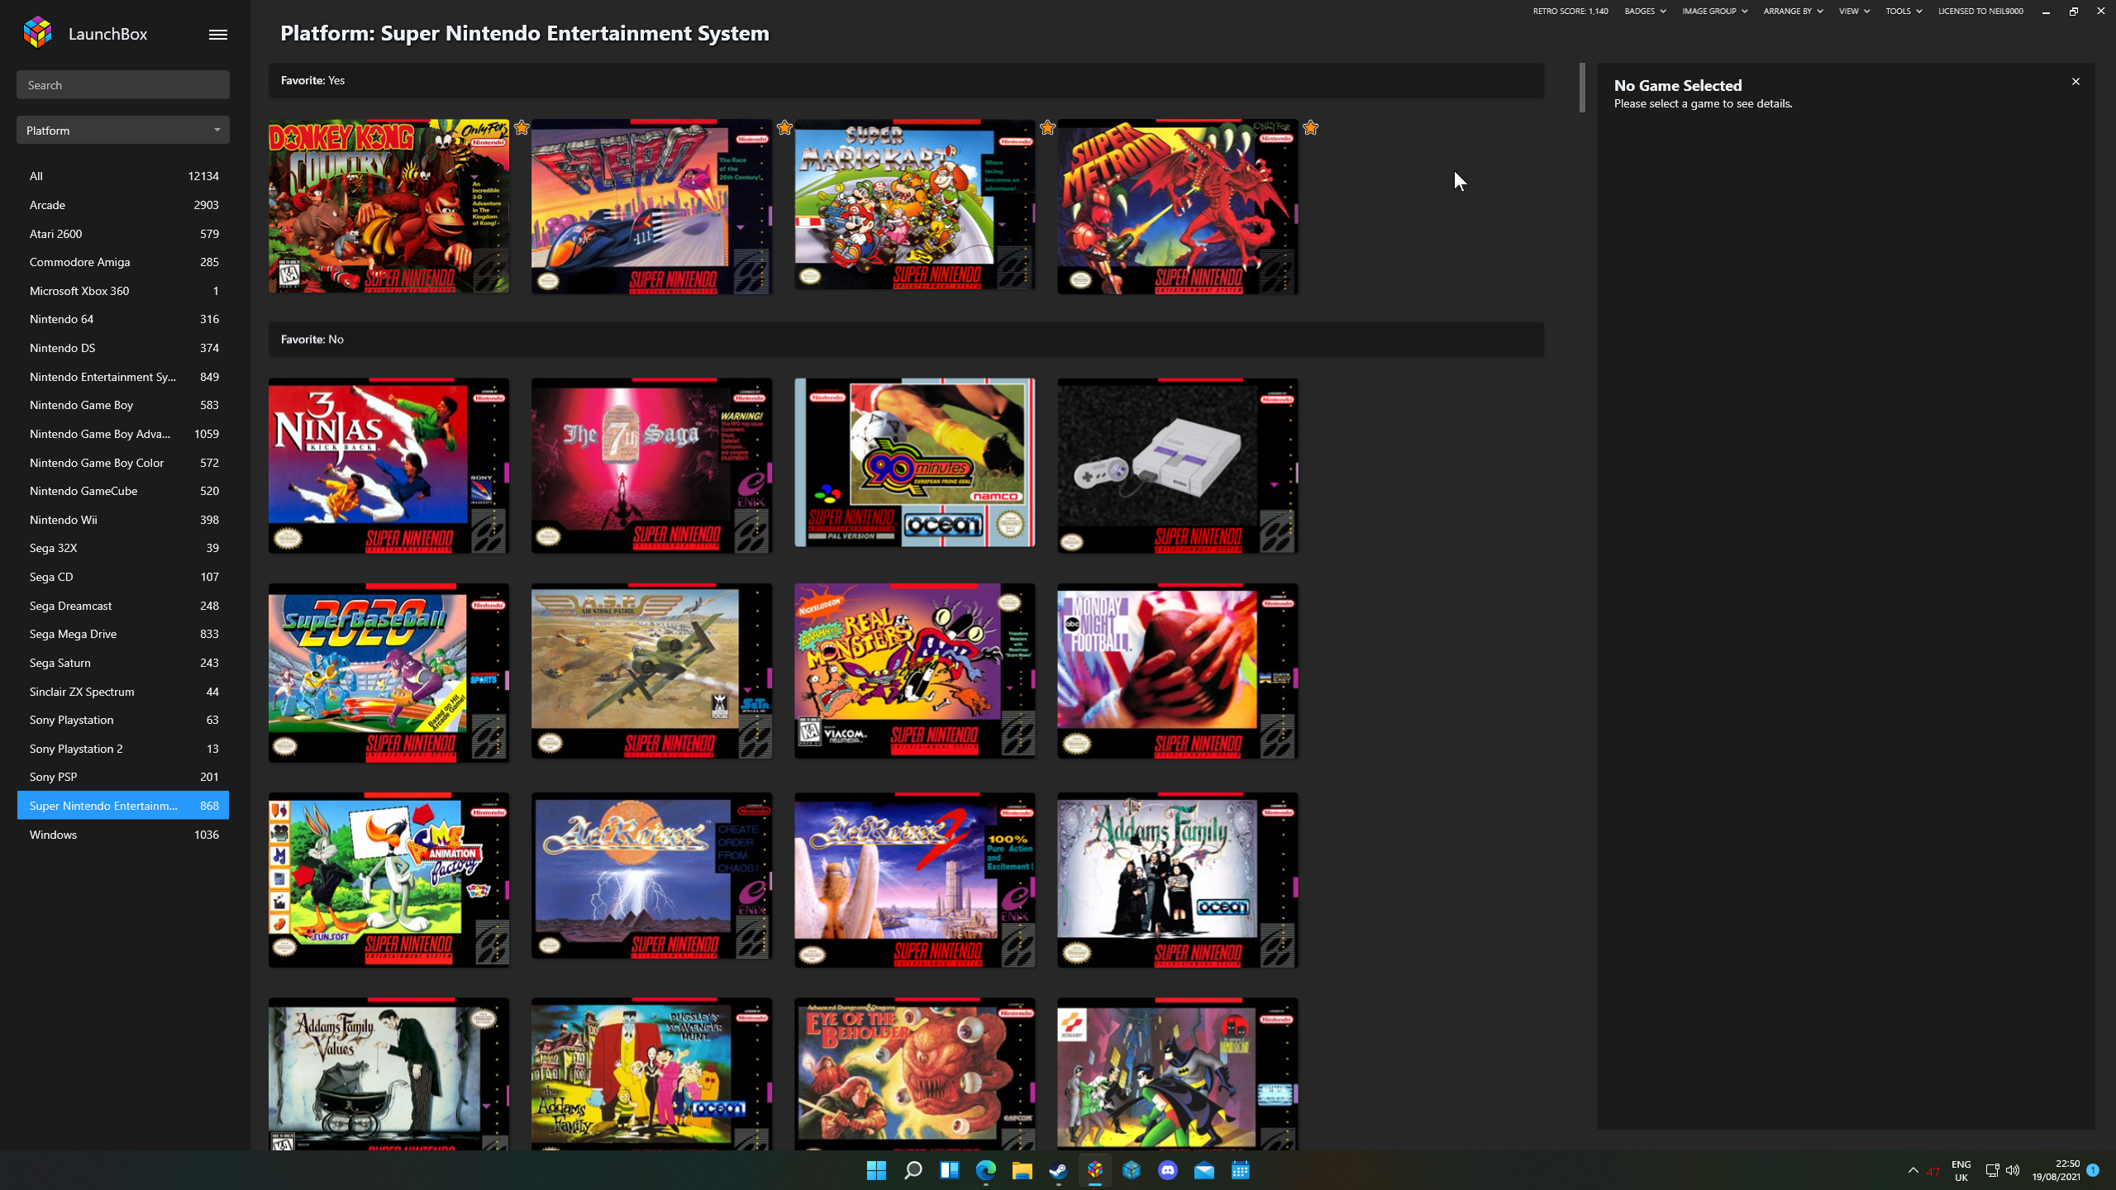Select the Nintendo Wii platform

pos(123,520)
